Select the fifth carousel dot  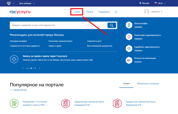36,68
